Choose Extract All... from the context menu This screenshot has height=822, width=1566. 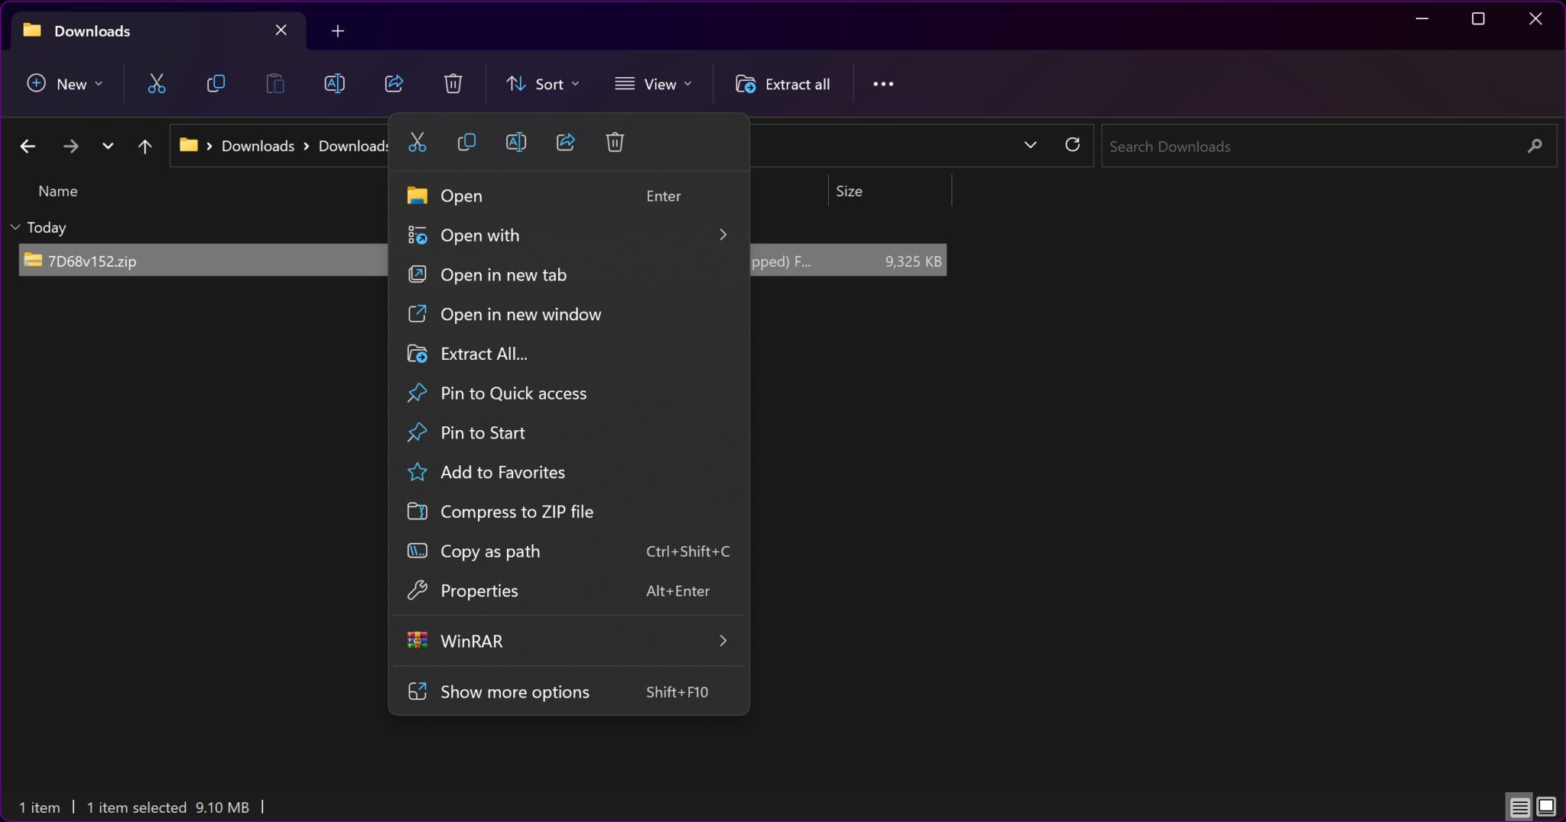point(484,354)
